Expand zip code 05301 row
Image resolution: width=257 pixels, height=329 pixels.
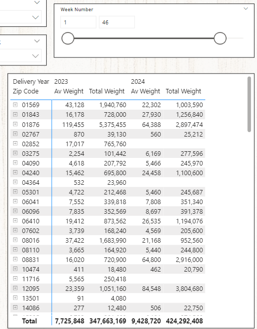15,191
